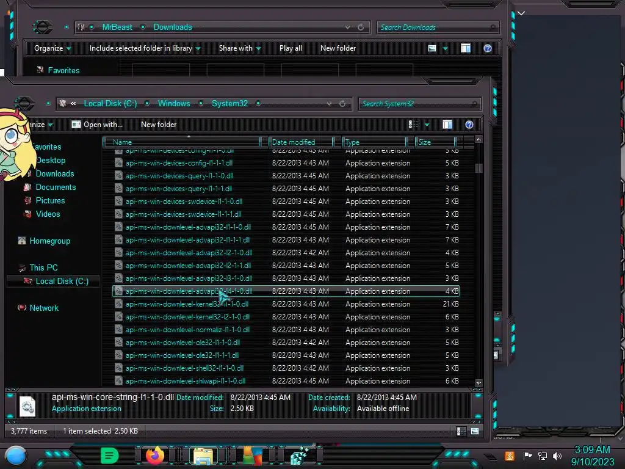Image resolution: width=625 pixels, height=469 pixels.
Task: Select Network in the navigation pane
Action: 44,308
